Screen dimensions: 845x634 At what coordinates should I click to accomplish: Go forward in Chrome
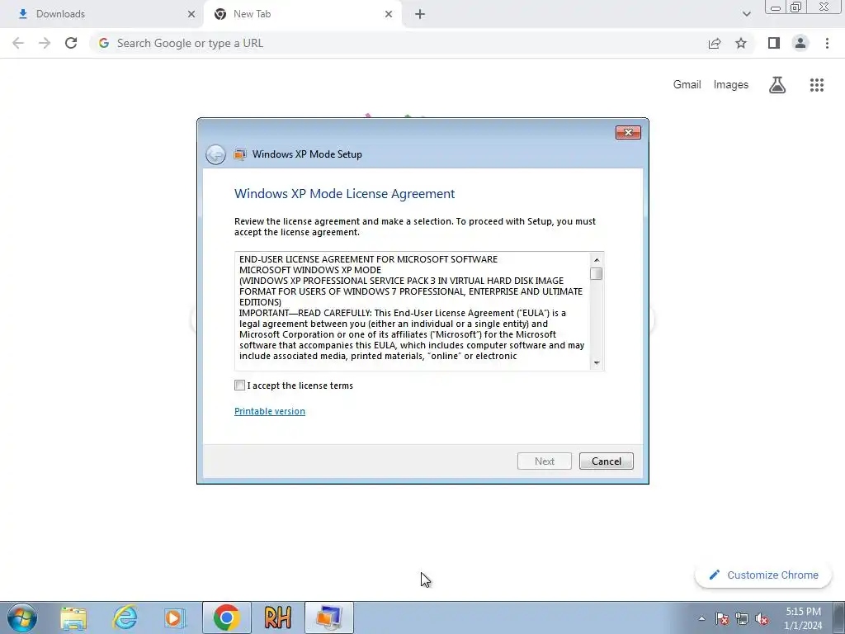[45, 43]
